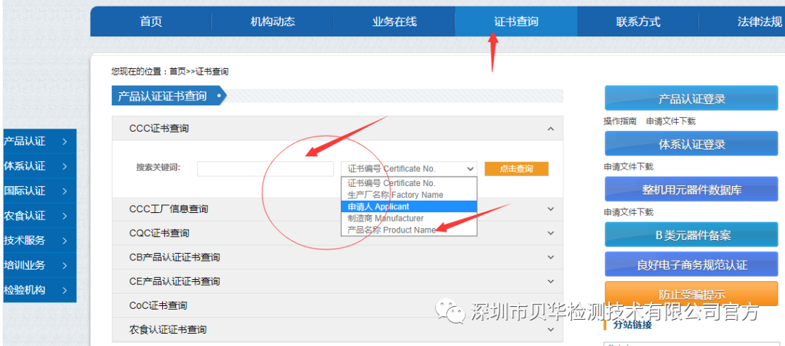This screenshot has height=346, width=785.
Task: Open the 整机用元器件数据库 button
Action: (691, 189)
